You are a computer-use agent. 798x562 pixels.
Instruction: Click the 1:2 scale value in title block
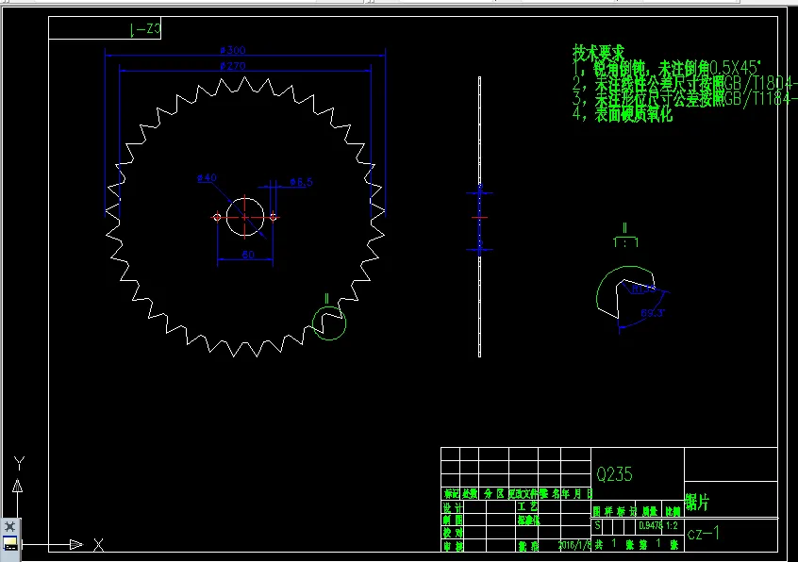point(672,526)
